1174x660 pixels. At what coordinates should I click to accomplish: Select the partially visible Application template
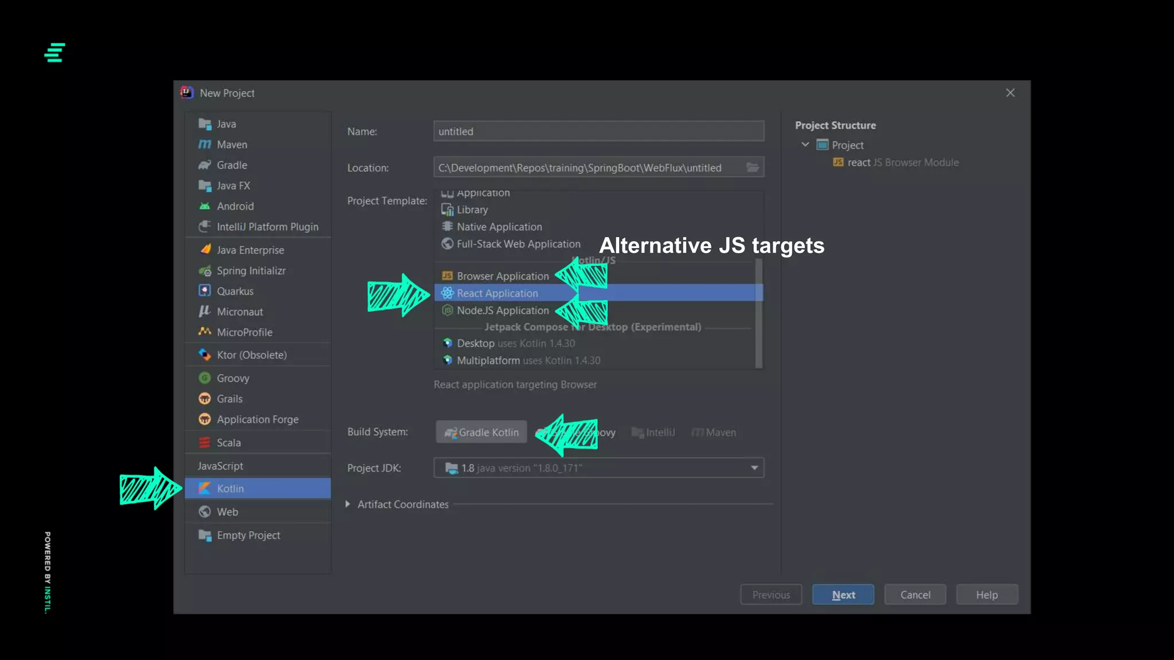coord(595,194)
